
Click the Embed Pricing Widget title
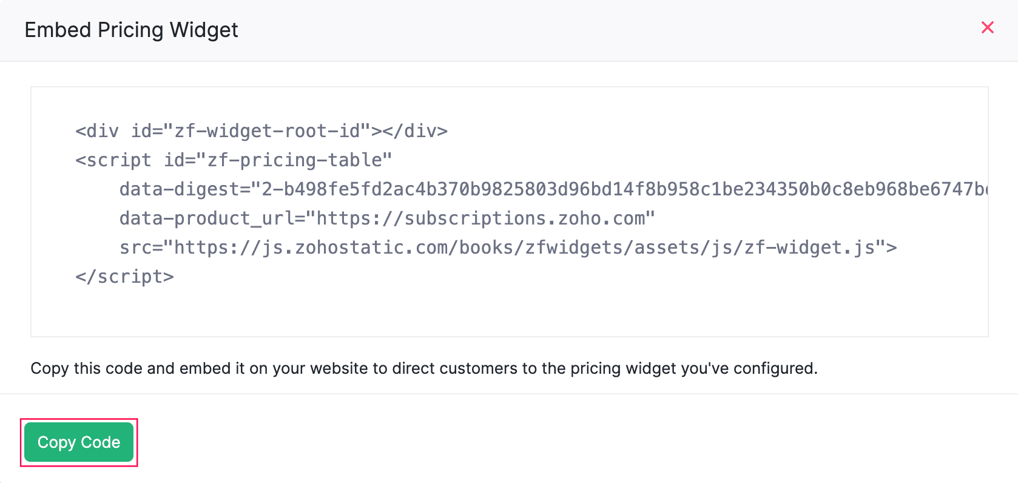click(x=131, y=30)
